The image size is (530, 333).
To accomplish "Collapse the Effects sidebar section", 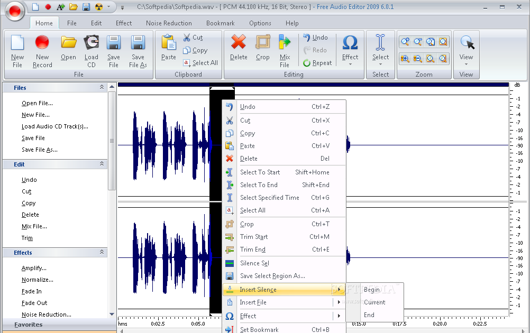I will 102,253.
